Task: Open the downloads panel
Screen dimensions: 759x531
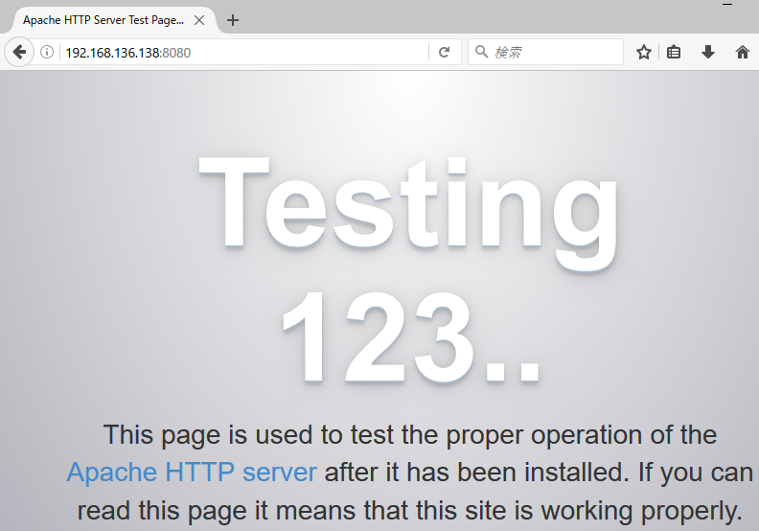Action: 708,53
